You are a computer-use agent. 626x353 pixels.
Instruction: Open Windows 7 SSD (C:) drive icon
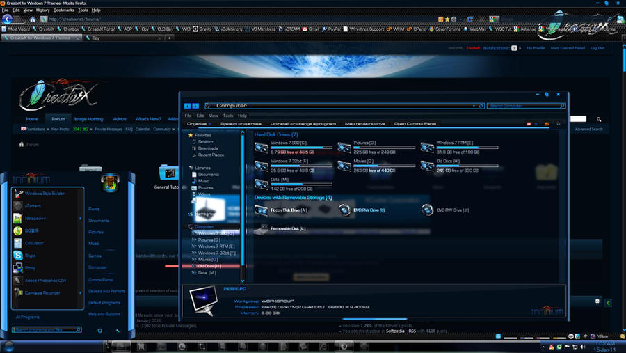(261, 148)
